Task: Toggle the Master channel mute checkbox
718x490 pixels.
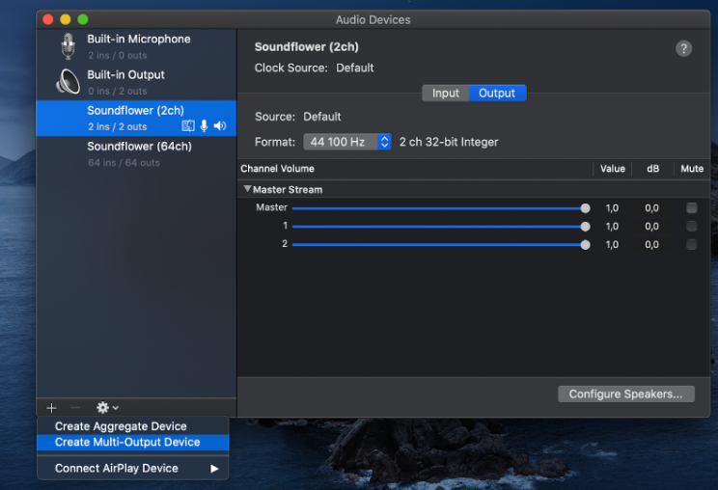Action: click(x=691, y=207)
